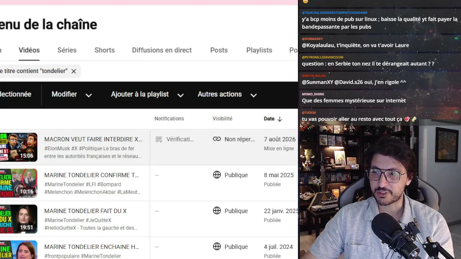Click chat username @SUNMANXY
The width and height of the screenshot is (461, 259).
pyautogui.click(x=312, y=39)
